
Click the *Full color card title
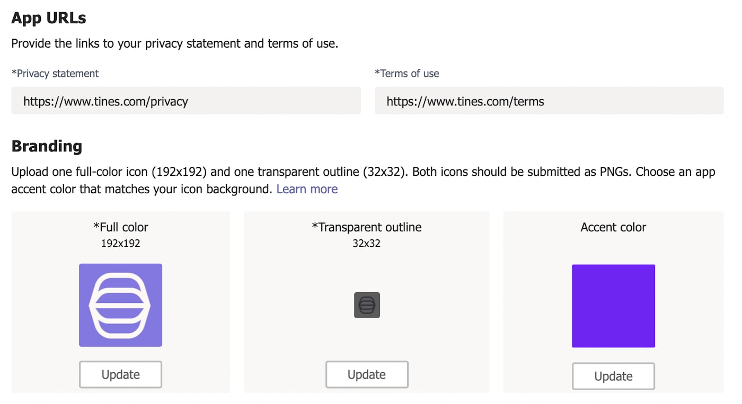pos(120,227)
